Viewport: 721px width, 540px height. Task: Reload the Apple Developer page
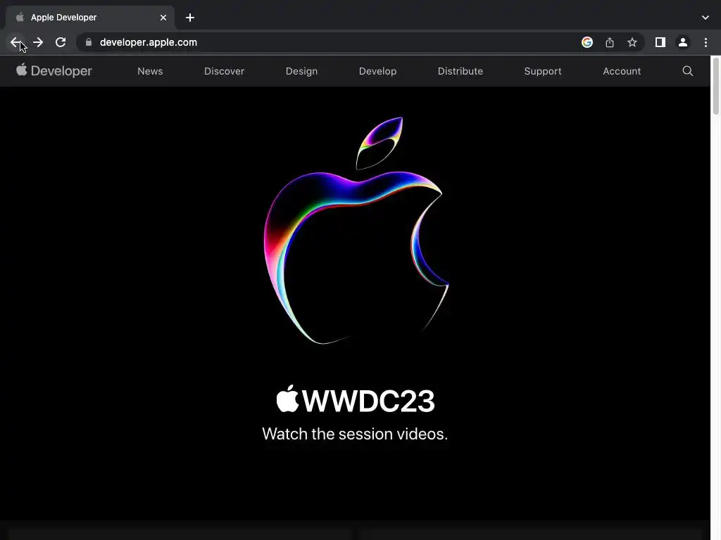[x=61, y=42]
